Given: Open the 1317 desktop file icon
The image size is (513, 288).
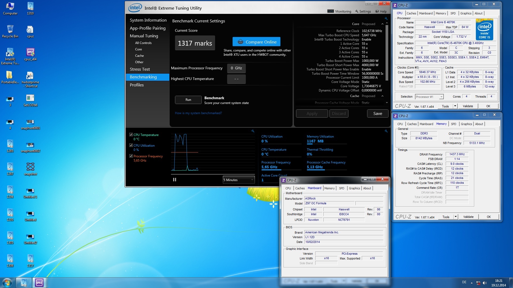Looking at the screenshot, I should (30, 261).
